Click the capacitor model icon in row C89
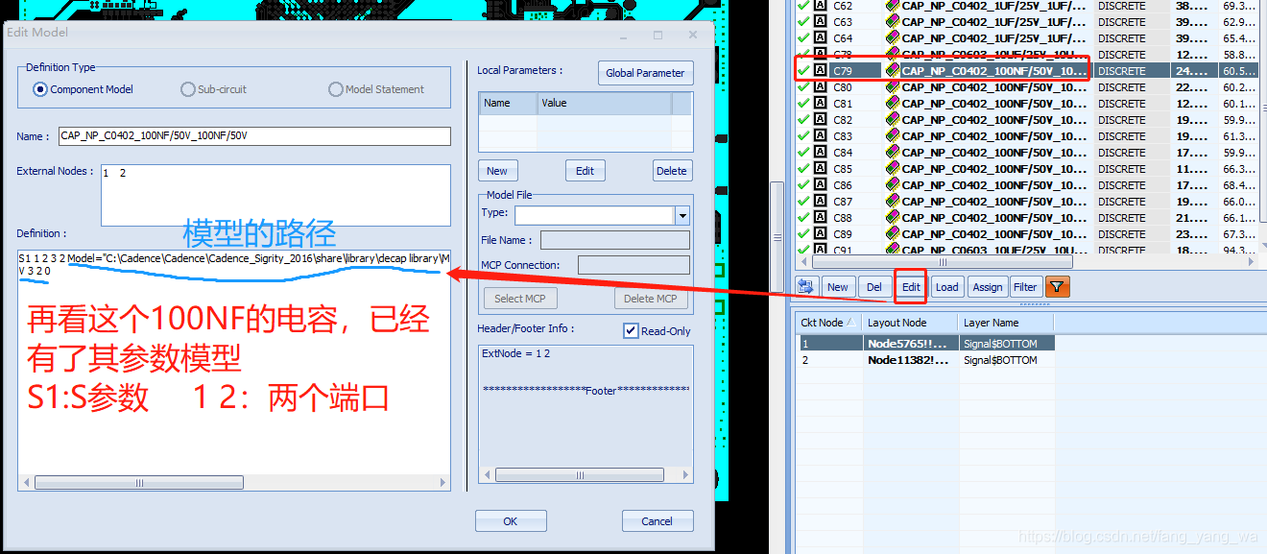 point(892,233)
